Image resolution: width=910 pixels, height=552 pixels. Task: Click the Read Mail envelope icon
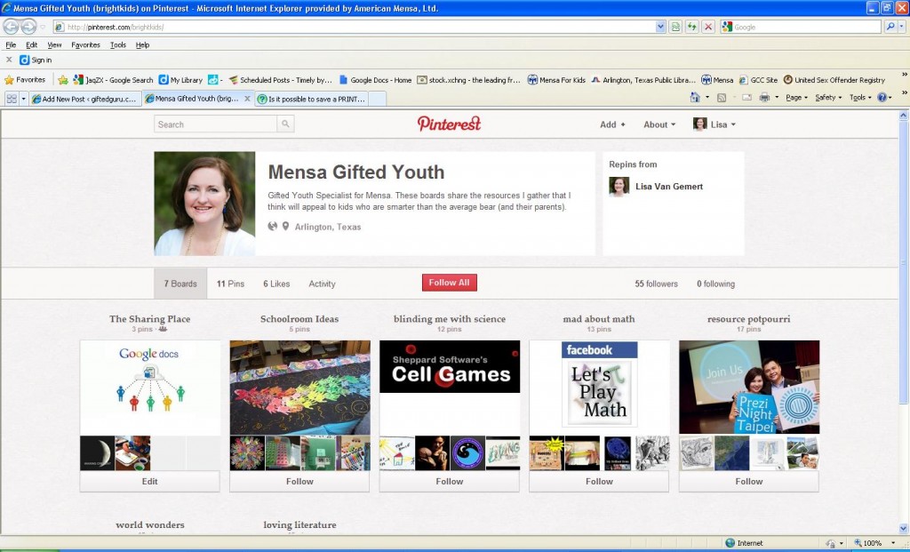746,98
